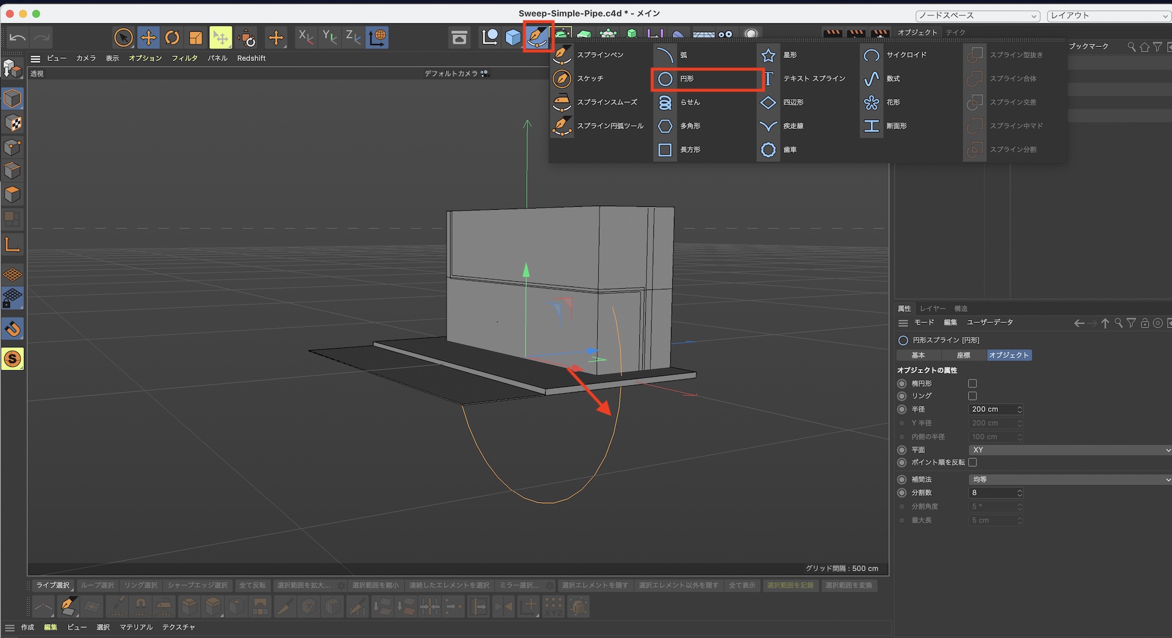
Task: Pick the 歯車 cogwheel spline icon
Action: click(768, 150)
